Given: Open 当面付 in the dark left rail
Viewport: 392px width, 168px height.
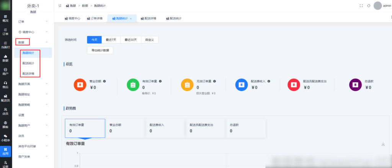Looking at the screenshot, I should click(x=5, y=45).
